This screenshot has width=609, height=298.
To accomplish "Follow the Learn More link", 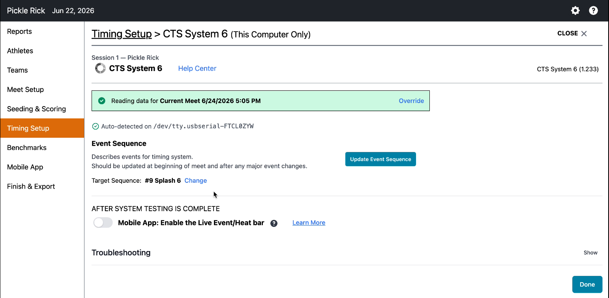I will pyautogui.click(x=309, y=223).
